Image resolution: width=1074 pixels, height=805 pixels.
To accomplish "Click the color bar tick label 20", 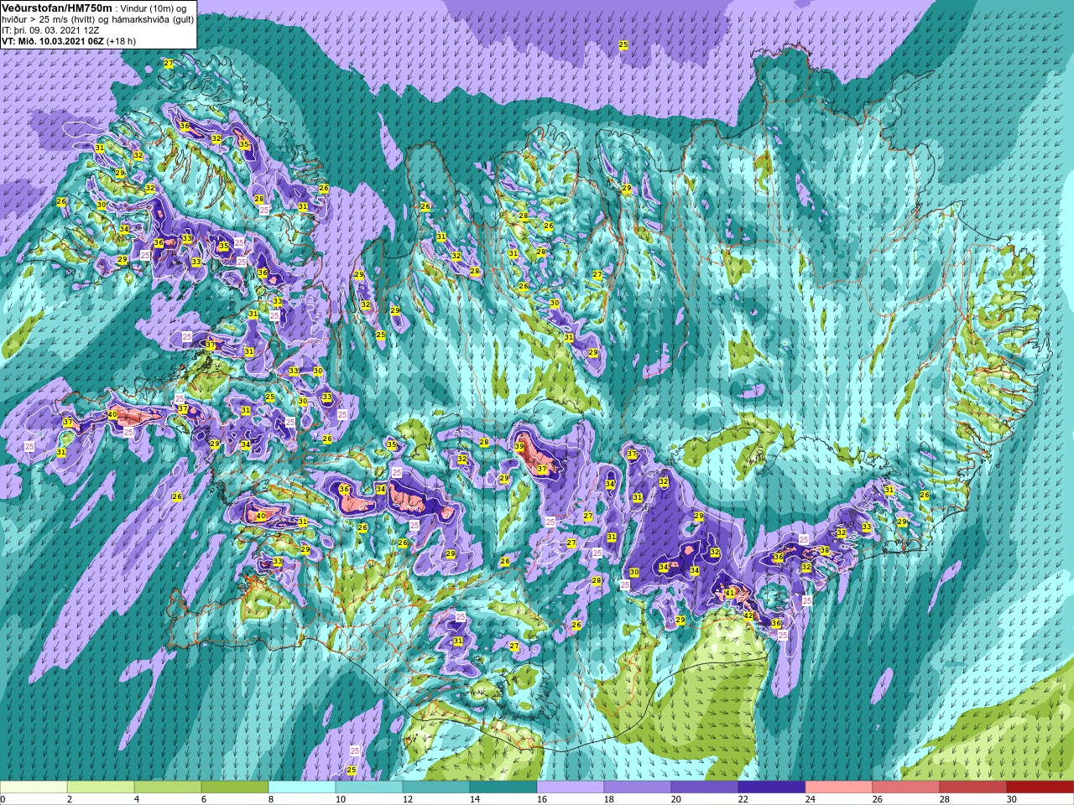I will click(676, 799).
